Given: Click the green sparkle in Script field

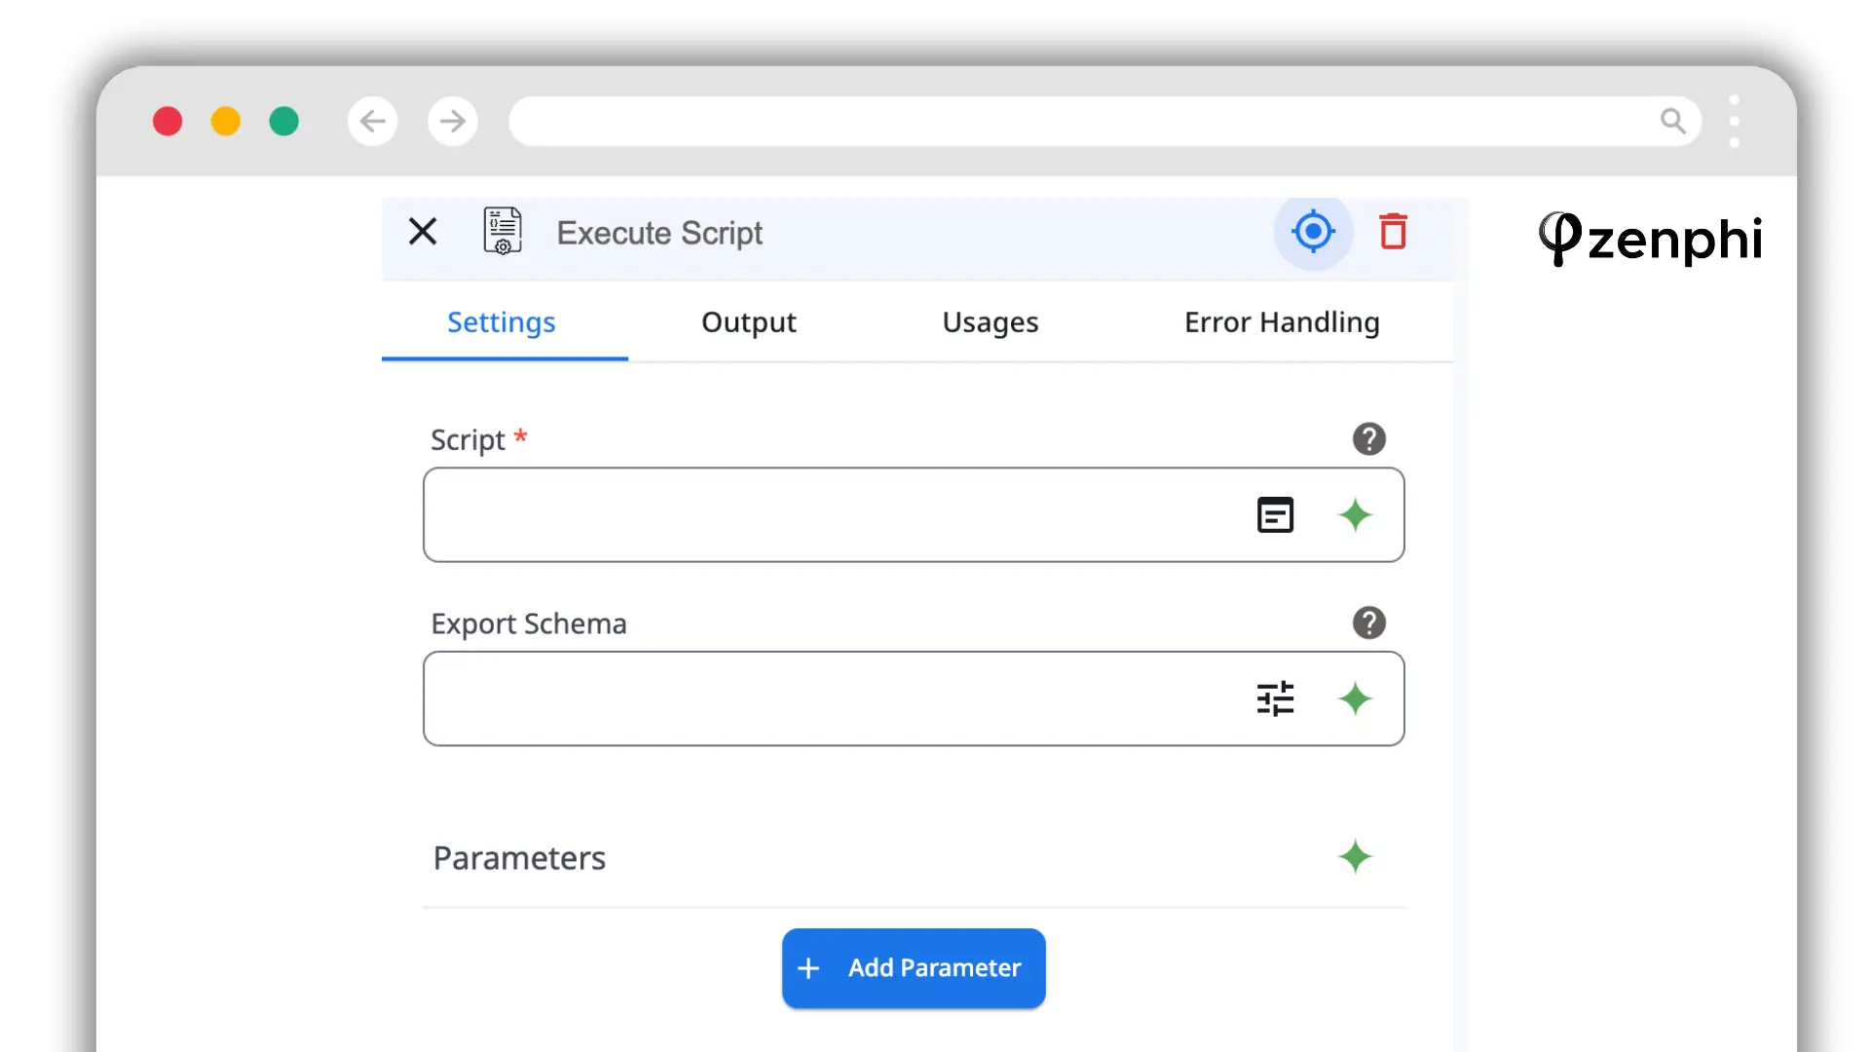Looking at the screenshot, I should click(1355, 514).
